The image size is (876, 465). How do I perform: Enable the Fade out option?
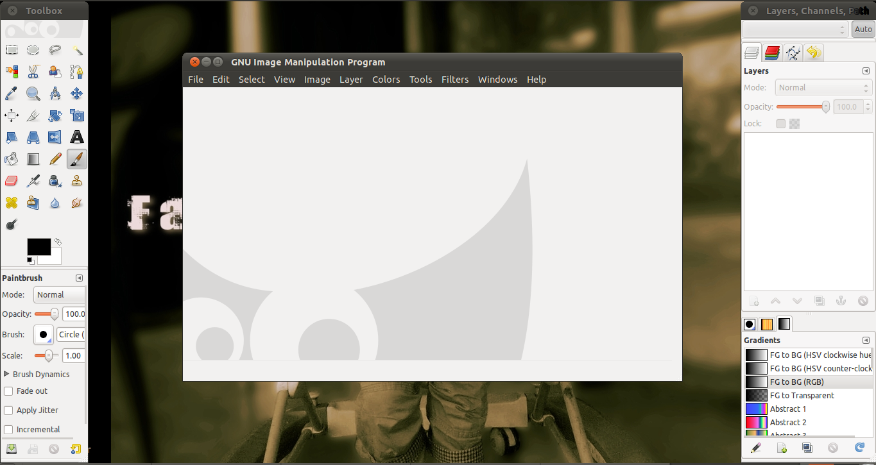pyautogui.click(x=10, y=391)
